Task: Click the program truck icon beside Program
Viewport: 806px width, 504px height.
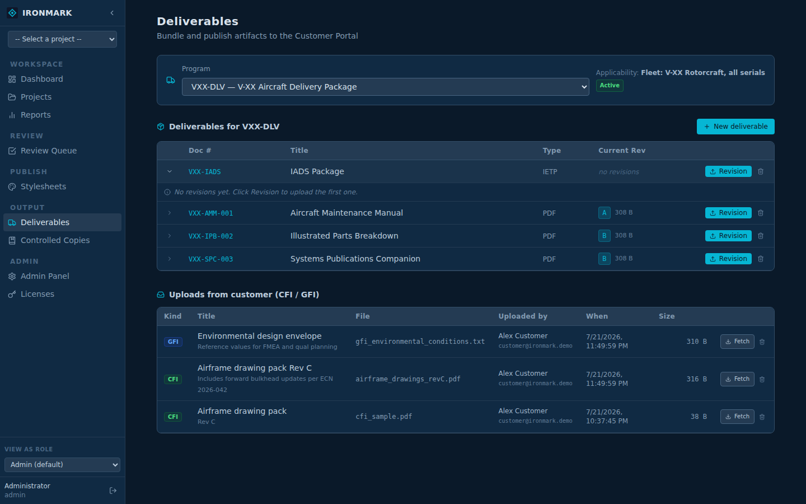Action: pyautogui.click(x=171, y=80)
